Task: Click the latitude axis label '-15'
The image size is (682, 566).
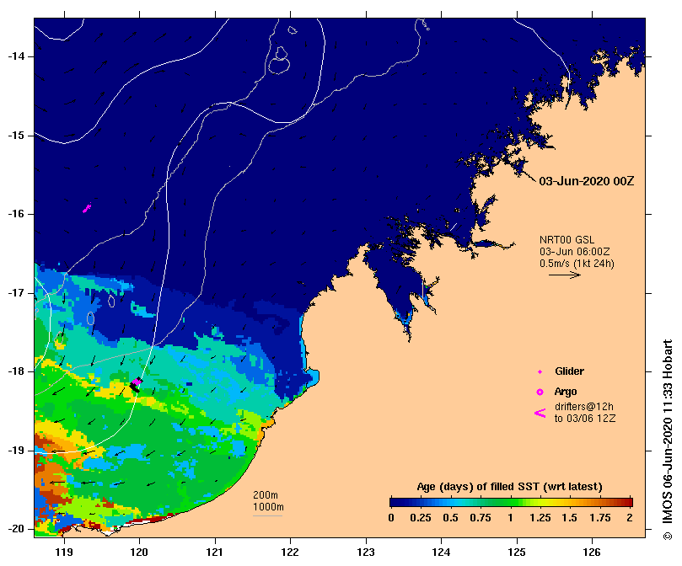Action: tap(16, 136)
